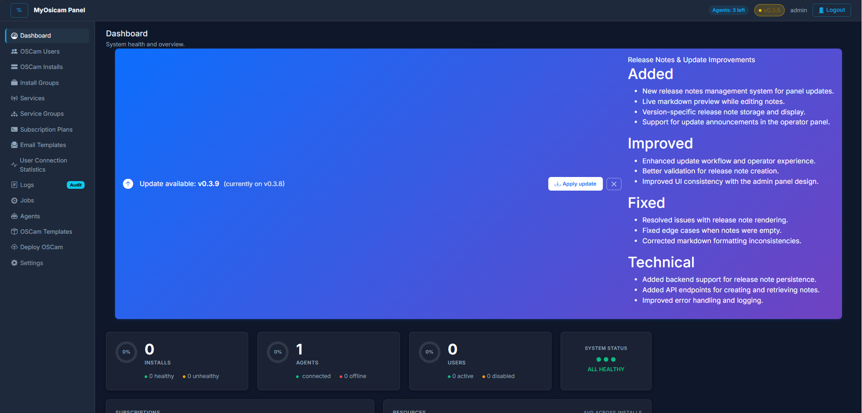Click '0 active' users label
862x413 pixels.
tap(461, 376)
